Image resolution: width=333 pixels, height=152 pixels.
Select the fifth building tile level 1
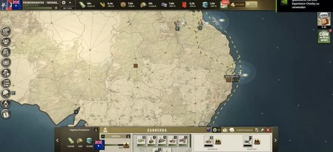pos(183,141)
